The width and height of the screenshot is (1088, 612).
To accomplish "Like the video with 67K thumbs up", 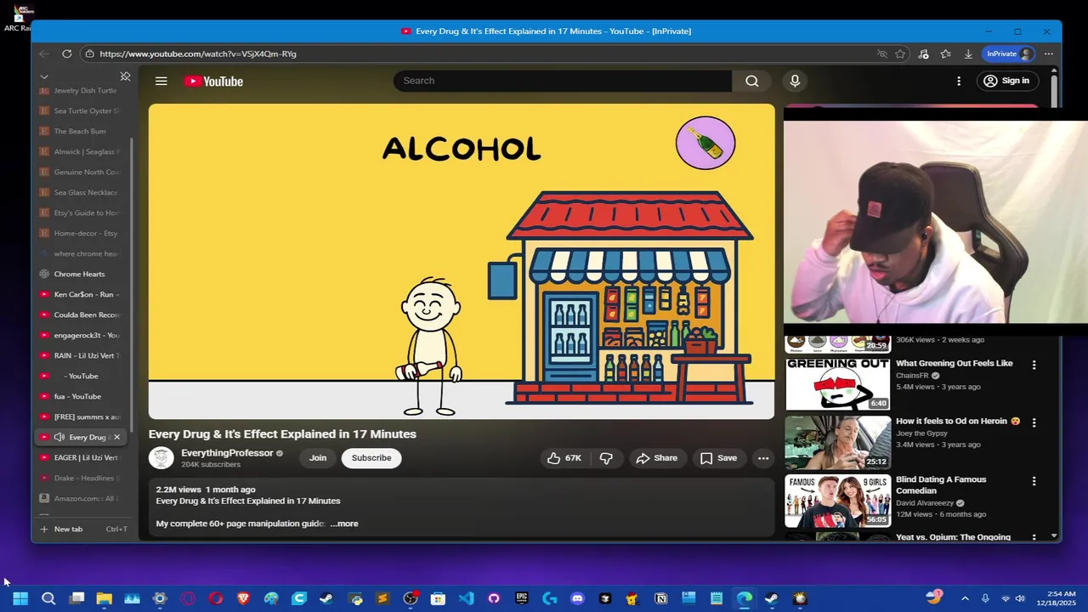I will (564, 458).
